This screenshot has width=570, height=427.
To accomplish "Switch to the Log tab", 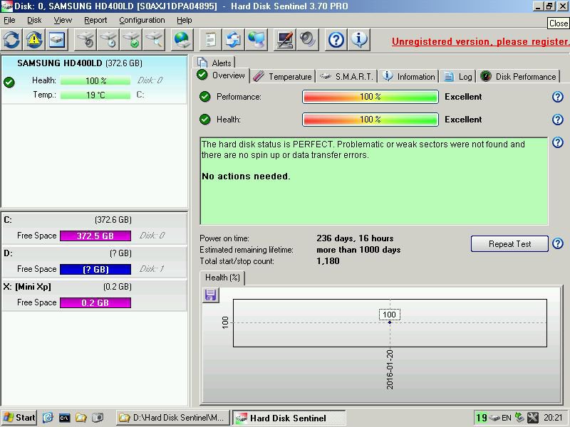I will (x=458, y=77).
